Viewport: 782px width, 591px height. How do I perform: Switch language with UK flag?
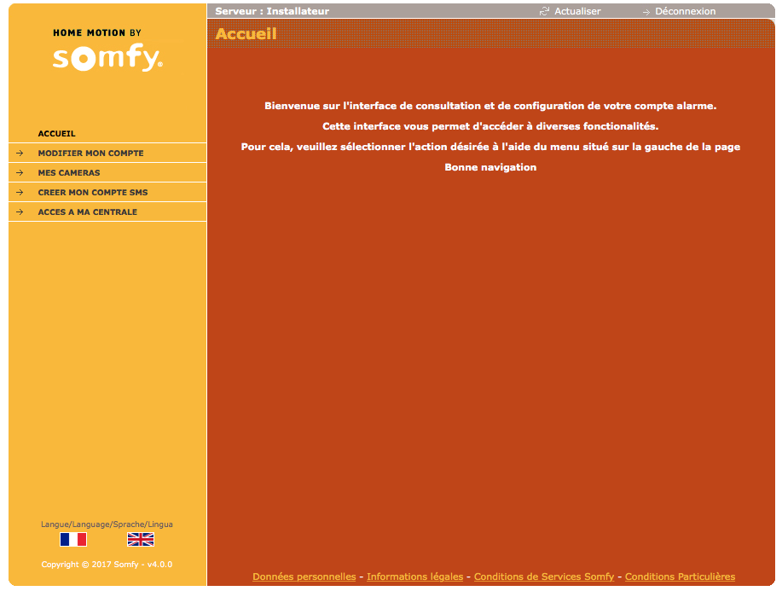[x=141, y=539]
